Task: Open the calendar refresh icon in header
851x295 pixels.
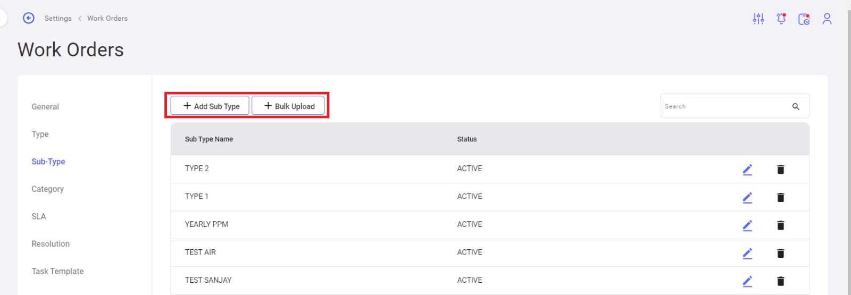Action: (804, 19)
